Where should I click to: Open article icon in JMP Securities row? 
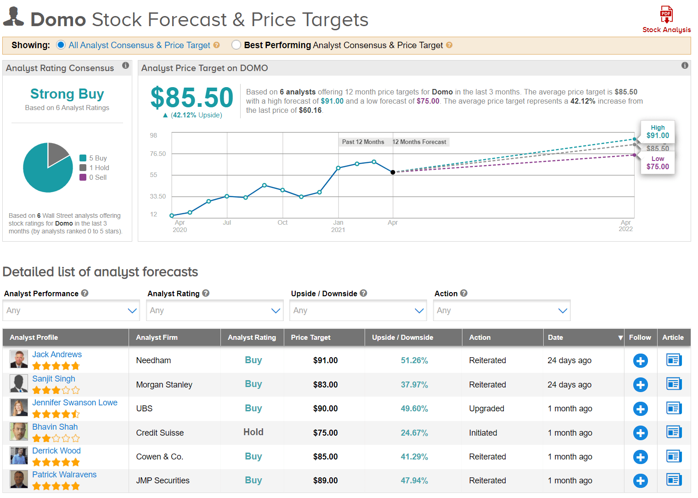674,480
